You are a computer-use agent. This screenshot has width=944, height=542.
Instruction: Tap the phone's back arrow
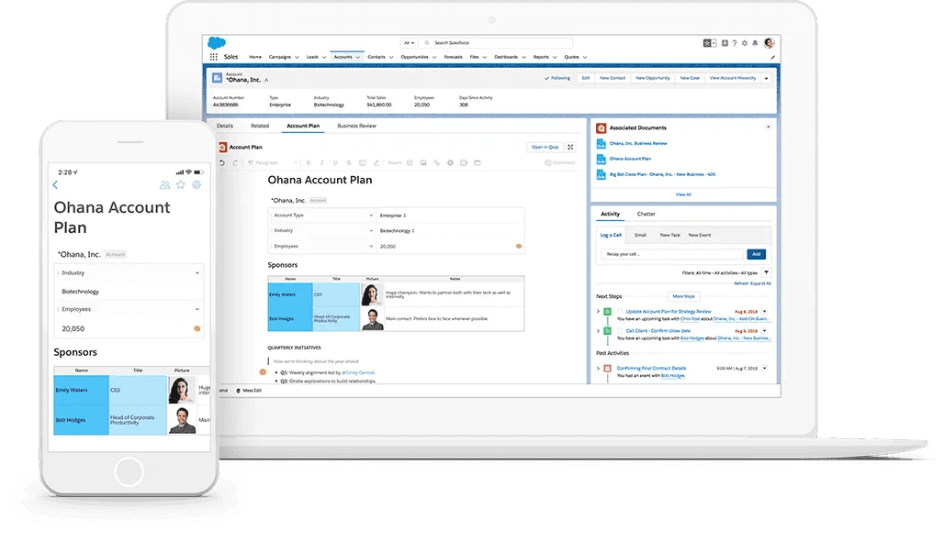click(x=55, y=184)
